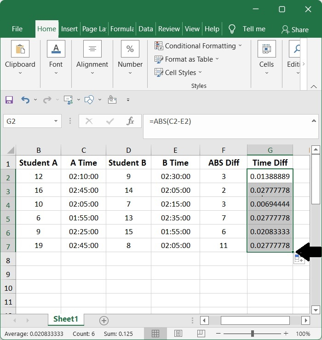The width and height of the screenshot is (322, 340).
Task: Open the Shapes dropdown arrow in quick access toolbar
Action: tap(100, 100)
